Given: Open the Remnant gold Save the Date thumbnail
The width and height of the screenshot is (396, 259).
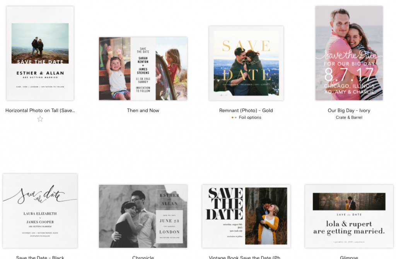Looking at the screenshot, I should click(x=246, y=63).
